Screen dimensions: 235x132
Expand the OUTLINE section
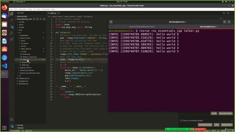(20, 125)
